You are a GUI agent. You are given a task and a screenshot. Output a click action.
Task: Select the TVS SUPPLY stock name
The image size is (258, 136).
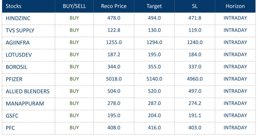20,30
